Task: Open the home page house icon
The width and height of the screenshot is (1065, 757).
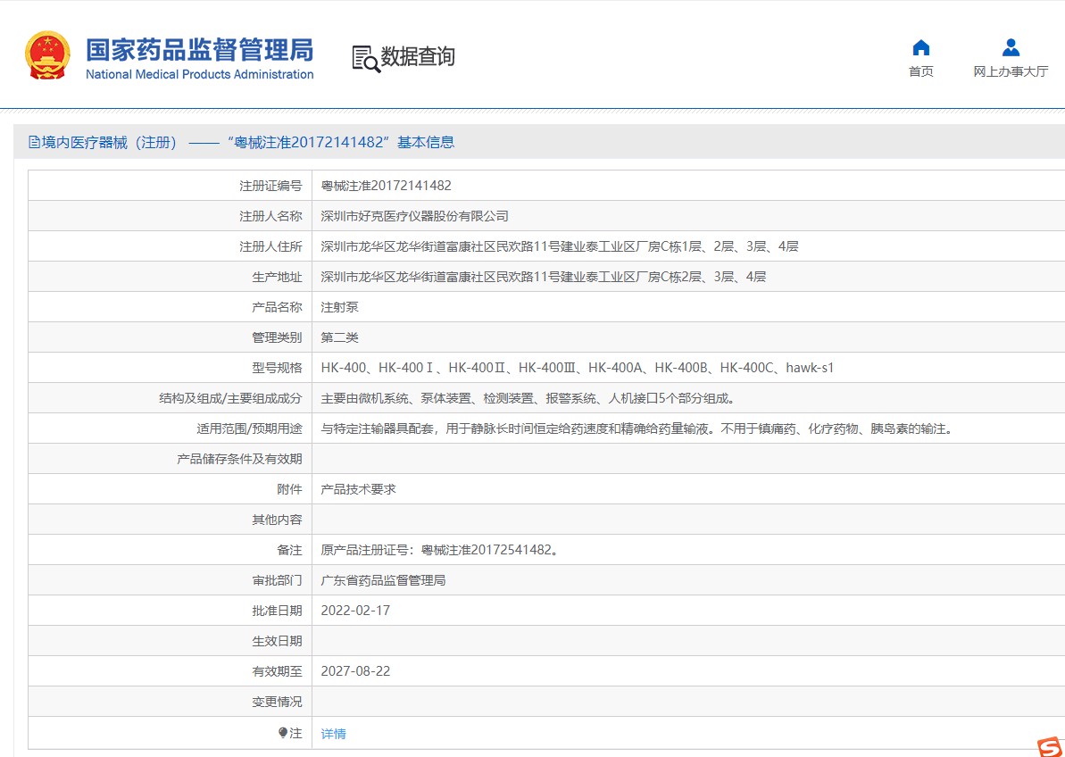Action: pos(921,47)
